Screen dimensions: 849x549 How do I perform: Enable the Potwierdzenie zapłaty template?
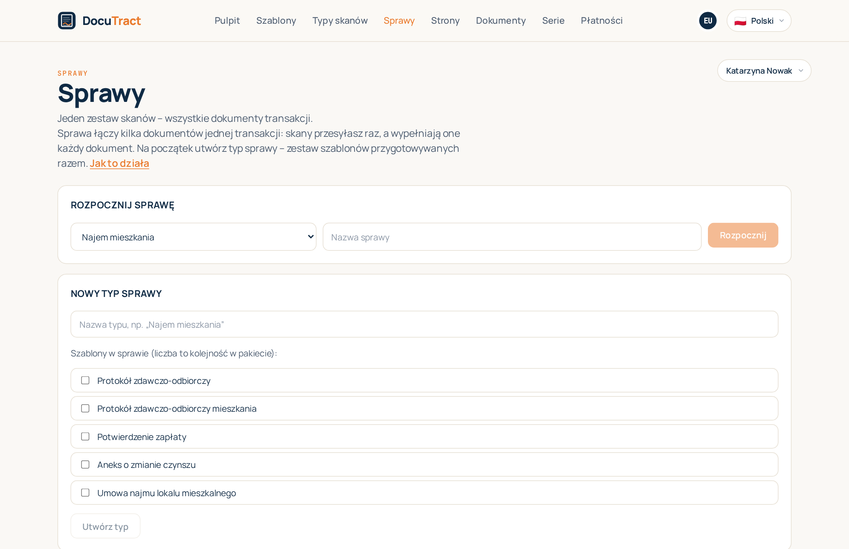point(85,436)
